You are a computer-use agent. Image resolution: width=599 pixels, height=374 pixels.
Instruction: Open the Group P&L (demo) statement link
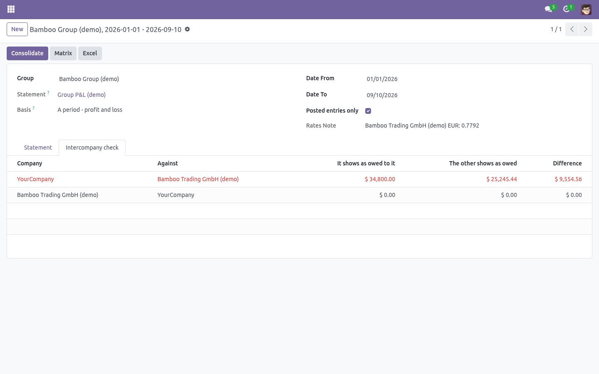pos(82,95)
